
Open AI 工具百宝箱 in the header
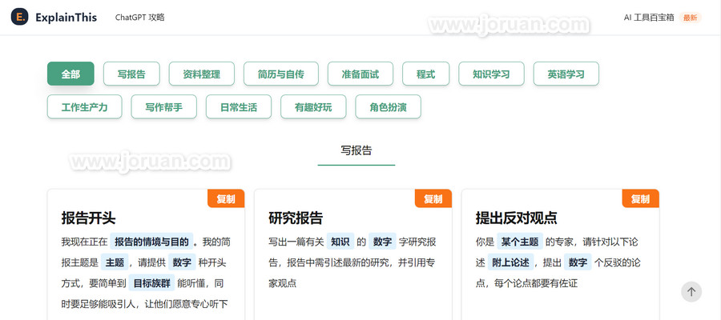(649, 17)
